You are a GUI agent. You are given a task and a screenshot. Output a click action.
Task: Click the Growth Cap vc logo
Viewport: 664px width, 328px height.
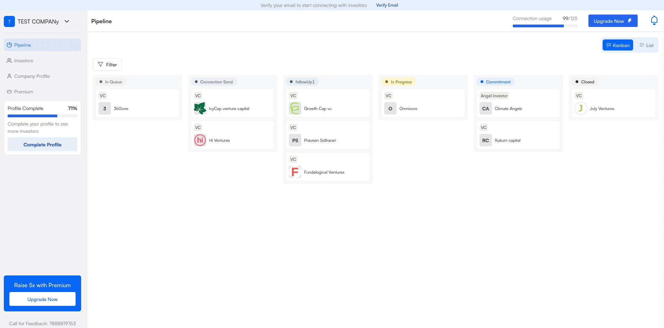[295, 108]
